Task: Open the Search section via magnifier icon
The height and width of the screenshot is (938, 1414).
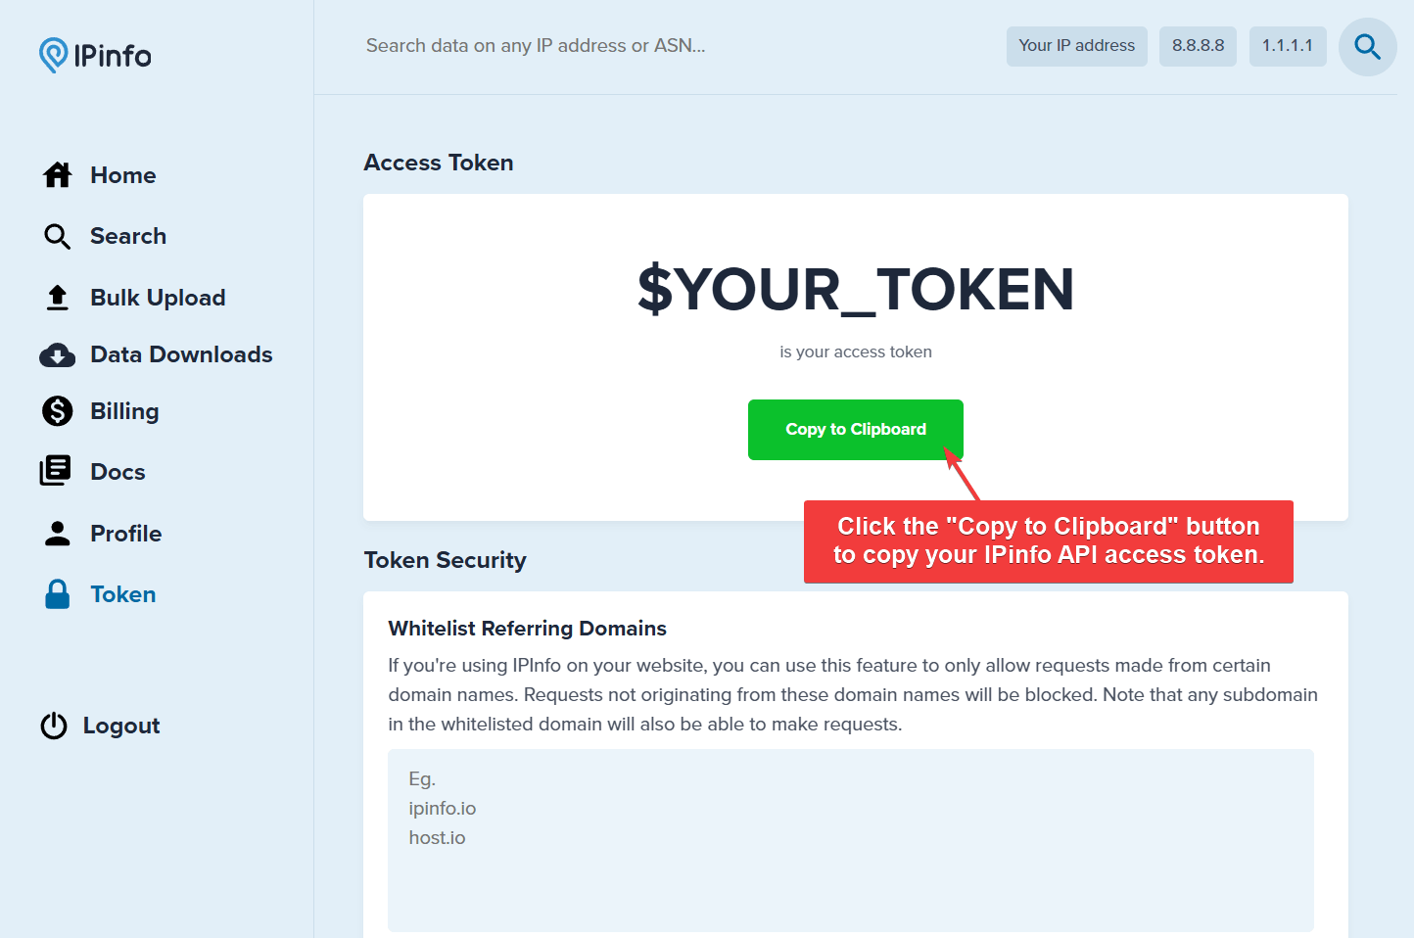Action: [x=57, y=236]
